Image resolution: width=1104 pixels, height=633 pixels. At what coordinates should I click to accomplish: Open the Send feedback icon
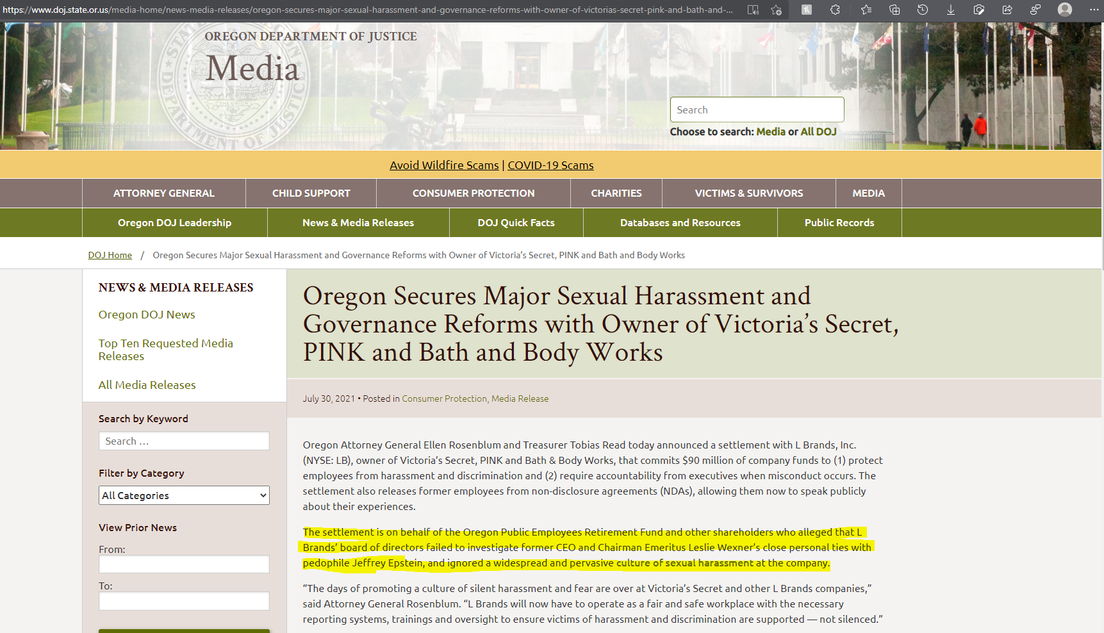point(1035,10)
